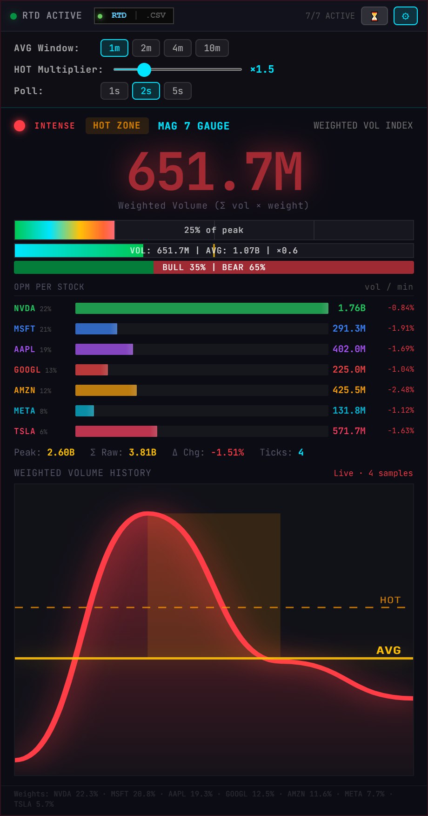Set AVG window to 2m

(x=146, y=48)
